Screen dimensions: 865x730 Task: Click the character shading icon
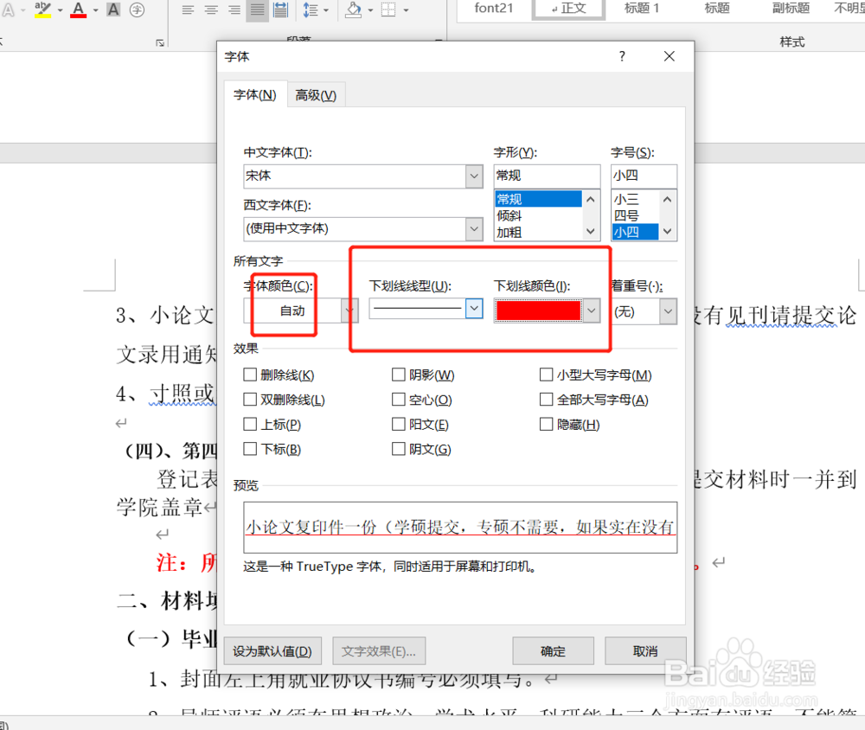[x=112, y=10]
